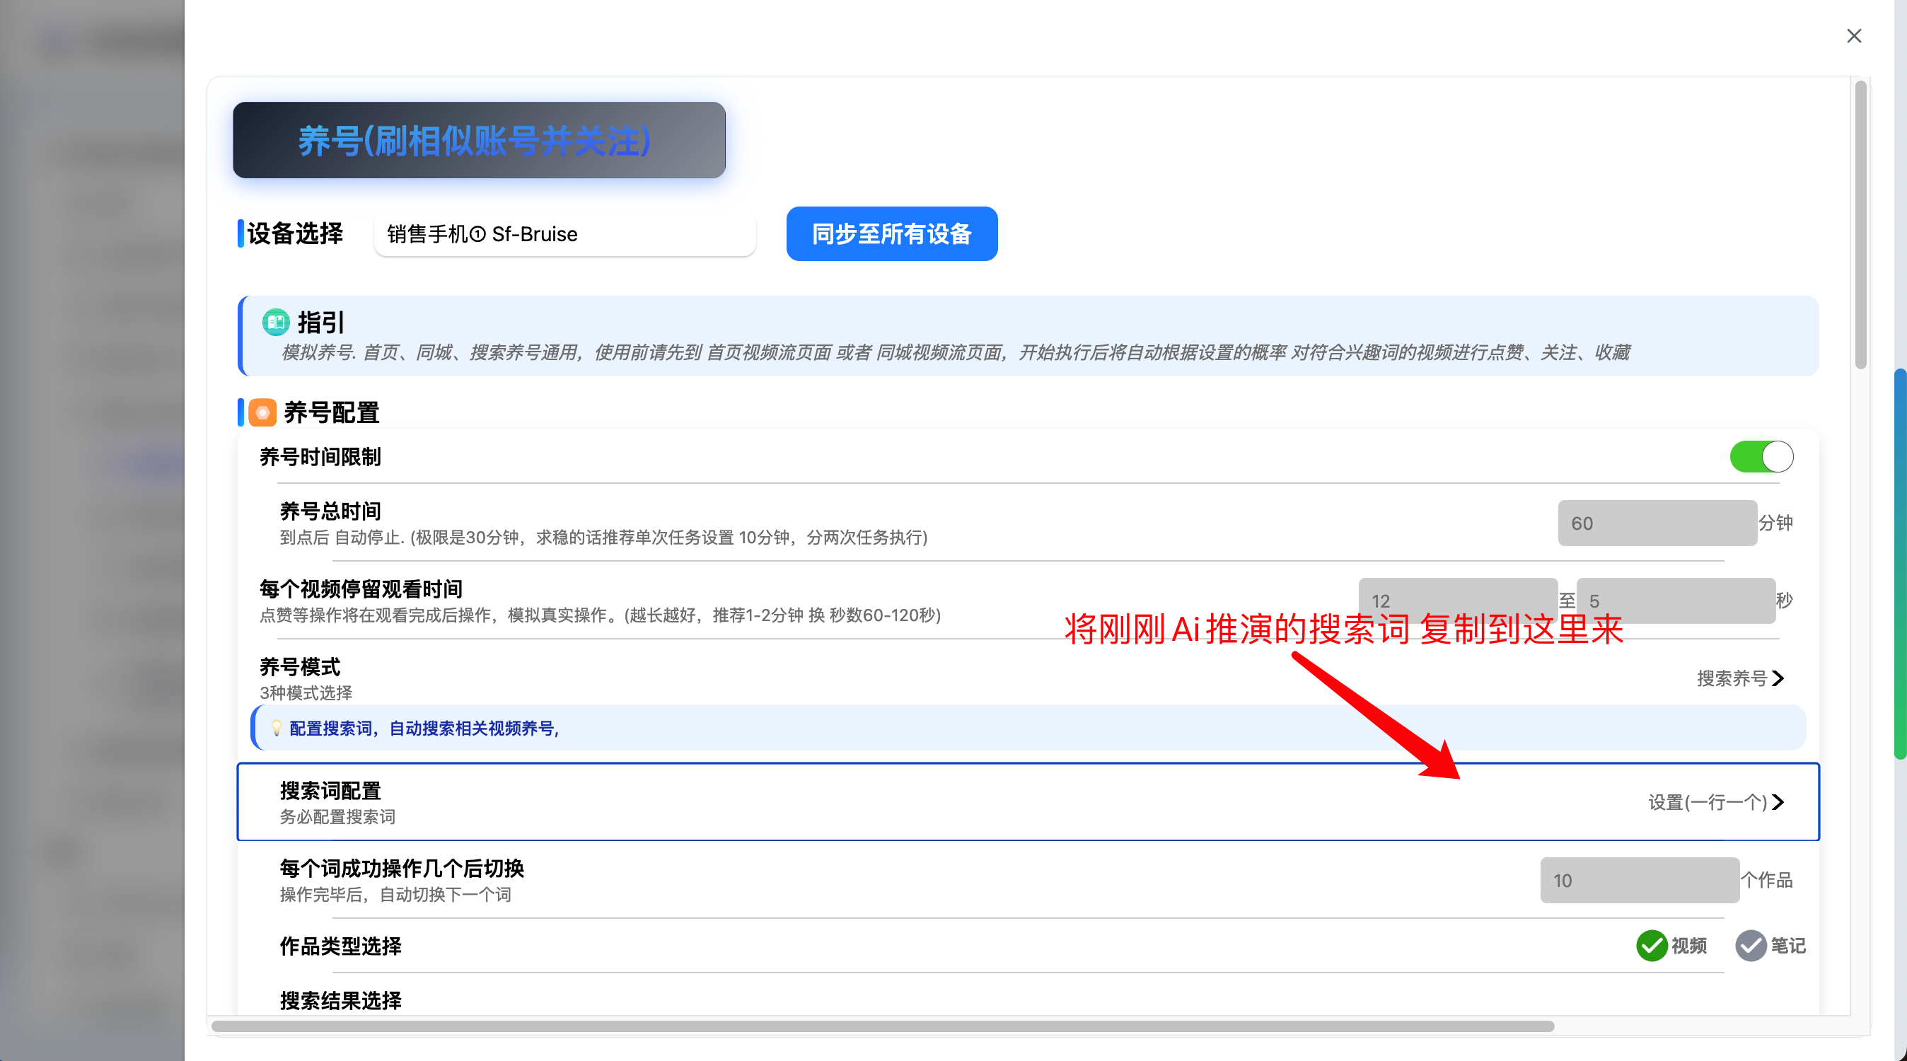Click the 同步至所有设备 button
1907x1061 pixels.
click(x=891, y=234)
